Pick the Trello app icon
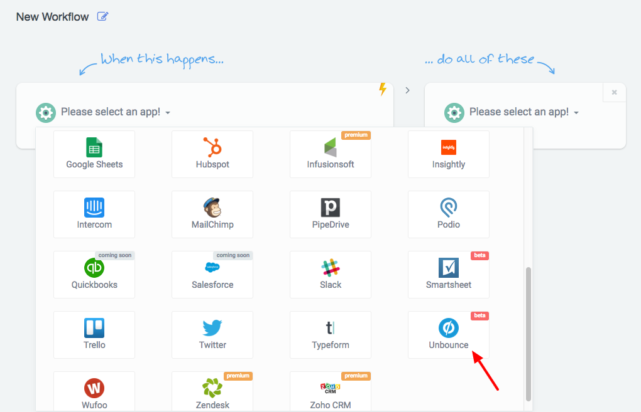 coord(94,327)
